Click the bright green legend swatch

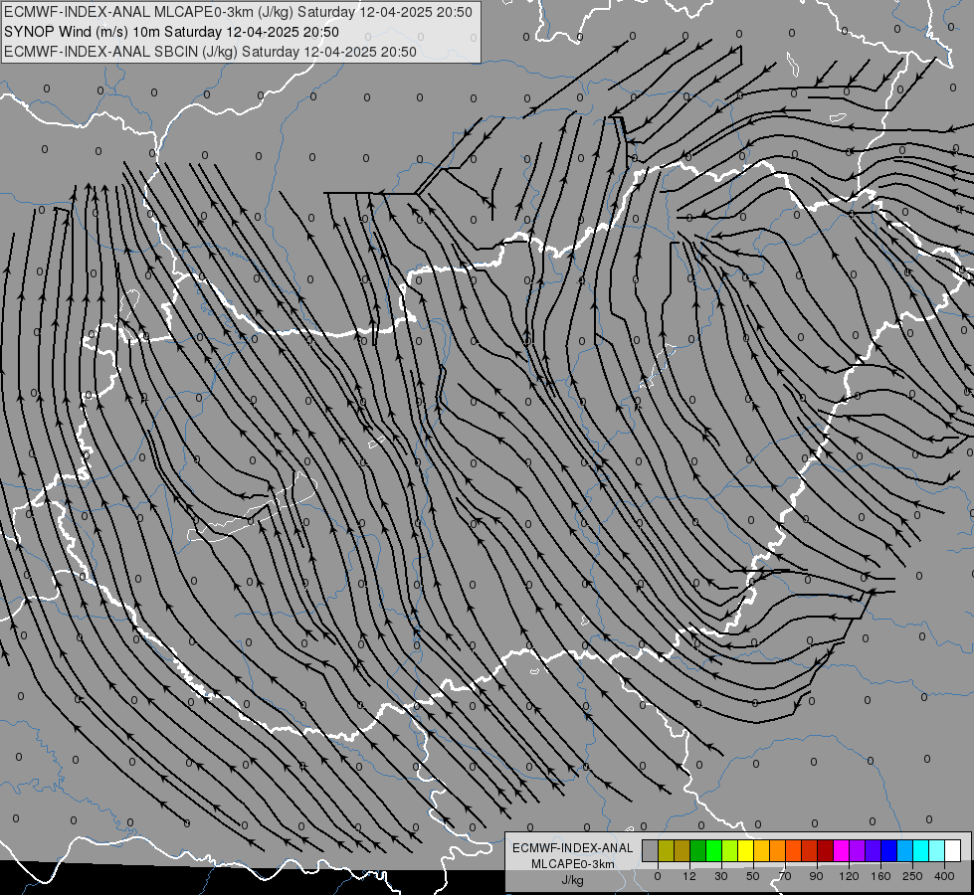(713, 850)
